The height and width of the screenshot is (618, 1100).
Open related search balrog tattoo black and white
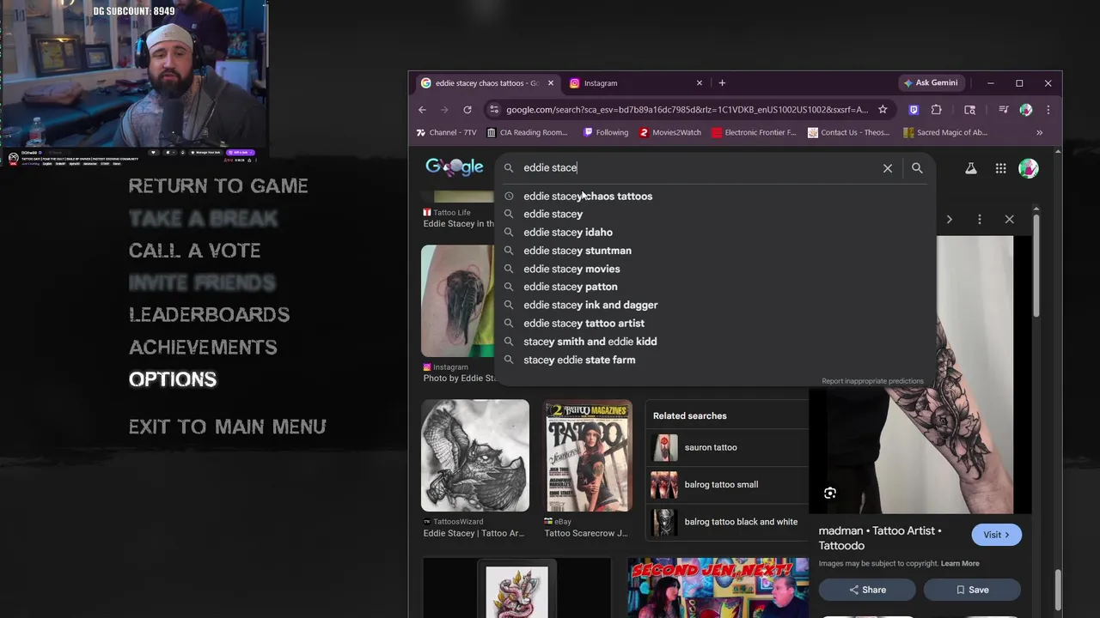click(729, 522)
